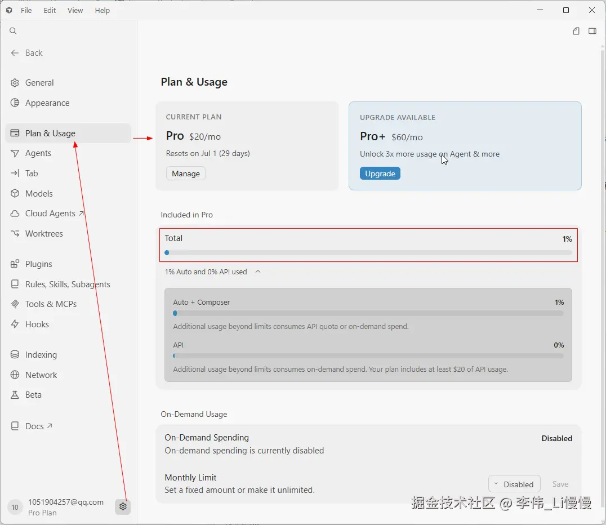Click the On-Demand Spending Disabled status
Screen dimensions: 606x525
[x=556, y=438]
